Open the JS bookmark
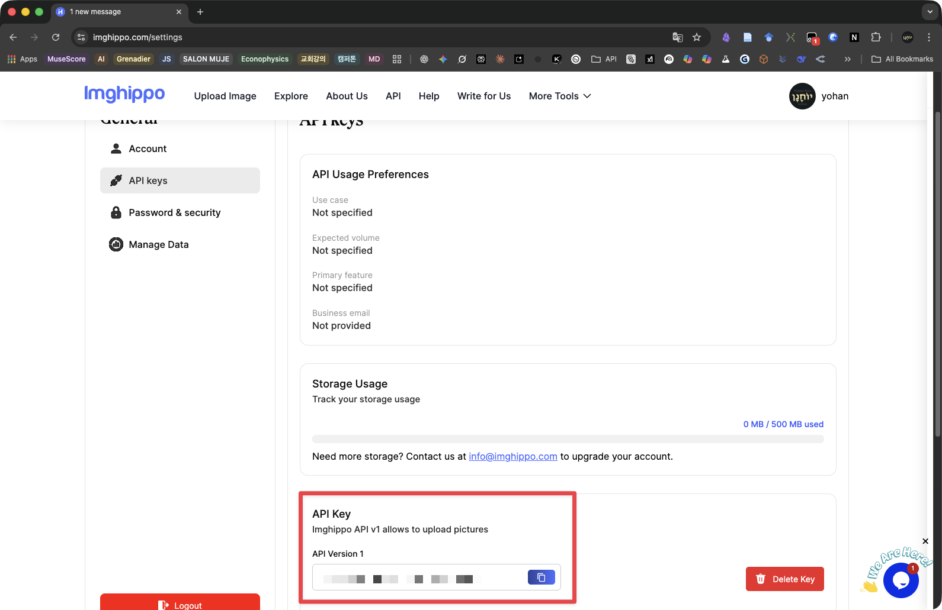This screenshot has height=610, width=942. click(x=166, y=59)
